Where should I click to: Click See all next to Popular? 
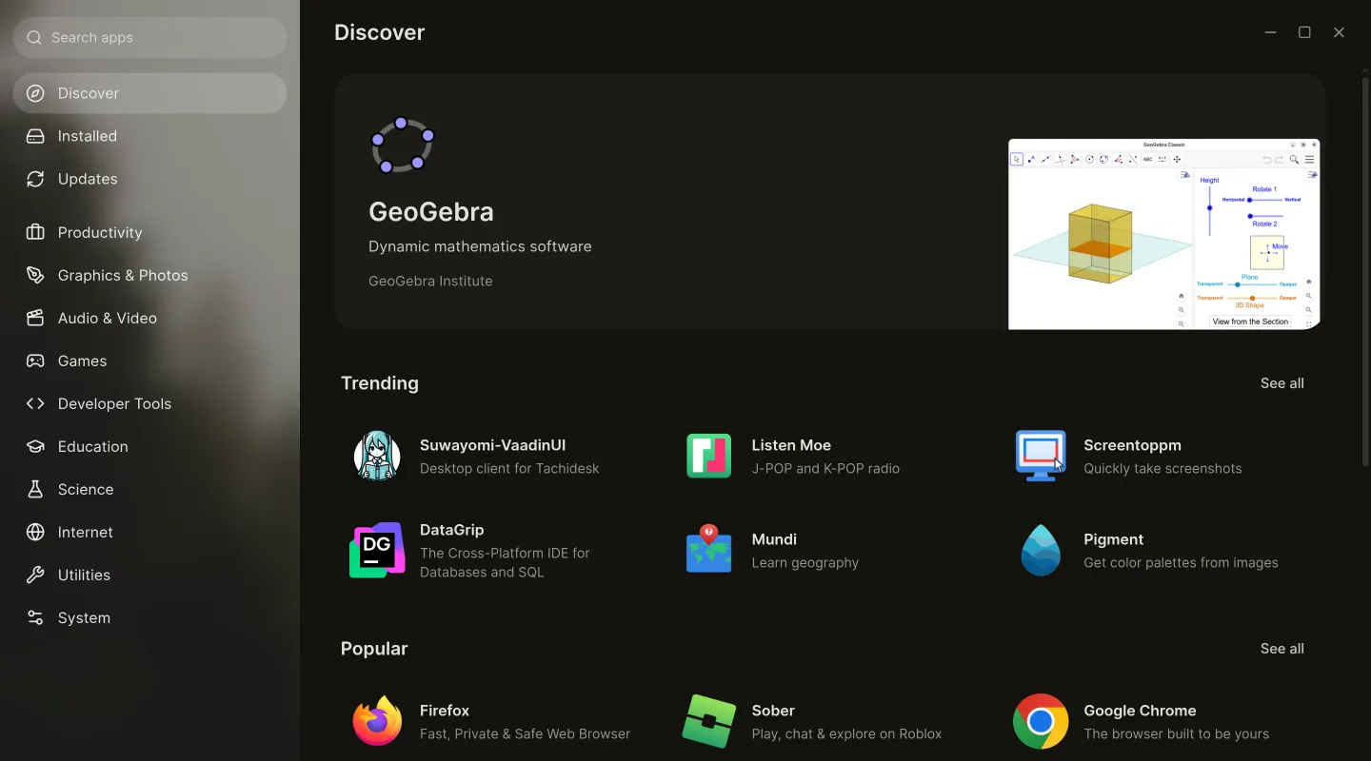point(1282,649)
